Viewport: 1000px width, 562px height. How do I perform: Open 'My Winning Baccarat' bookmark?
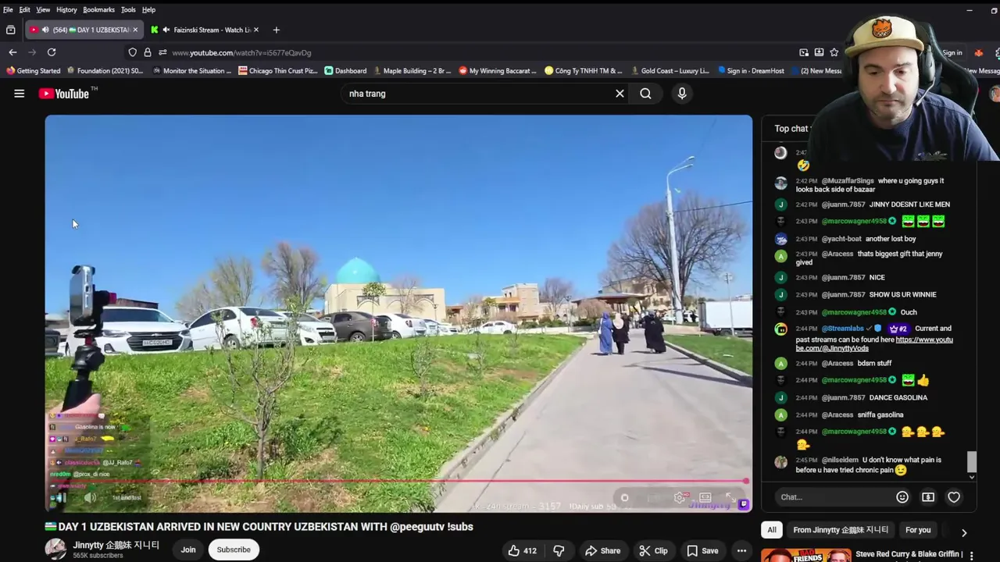[498, 70]
